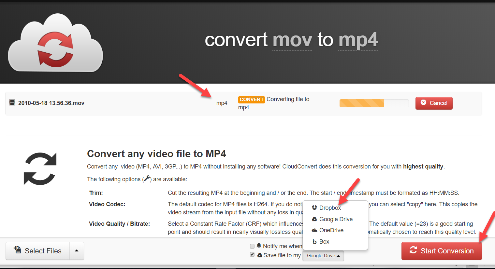Open the Select Files arrow dropdown

tap(77, 251)
